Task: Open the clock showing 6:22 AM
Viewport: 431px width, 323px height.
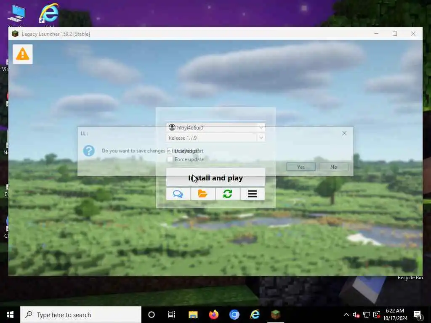Action: pos(395,315)
